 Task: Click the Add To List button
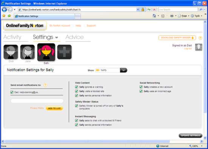coord(54,108)
